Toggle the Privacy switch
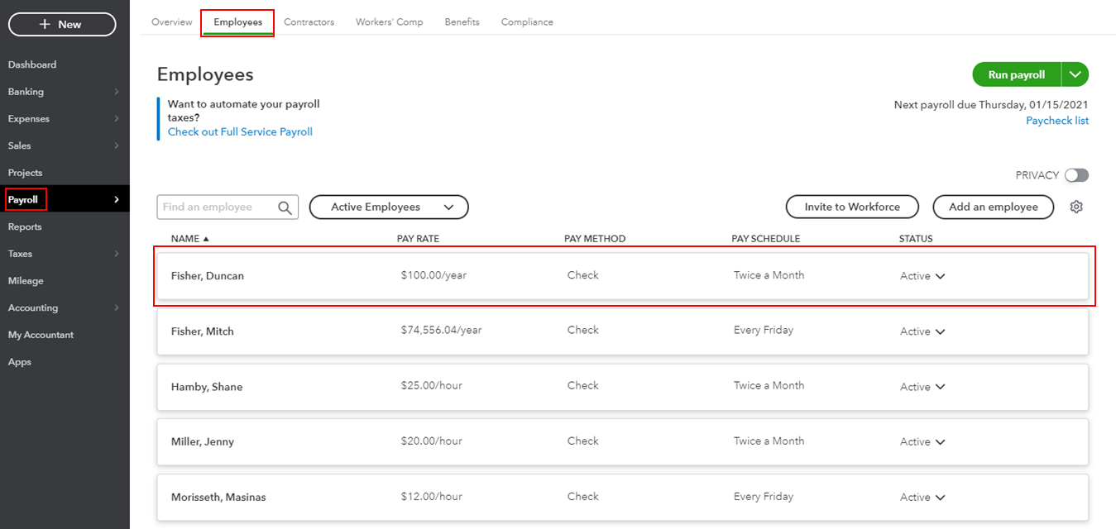Screen dimensions: 1116x529 click(x=1076, y=175)
